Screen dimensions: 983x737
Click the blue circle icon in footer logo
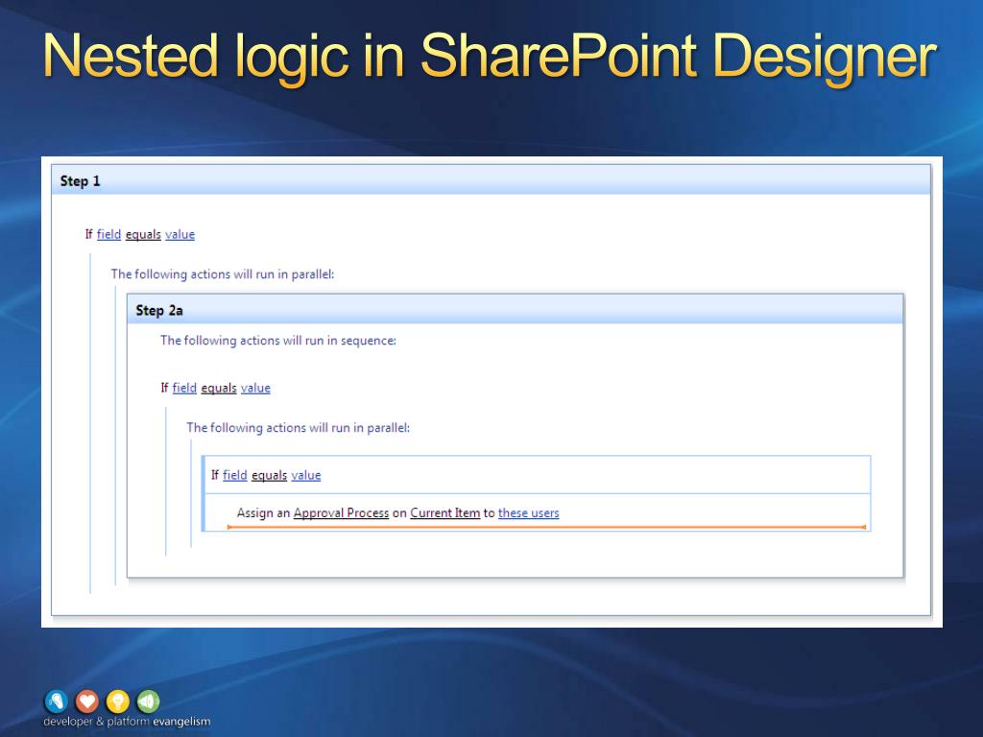56,701
